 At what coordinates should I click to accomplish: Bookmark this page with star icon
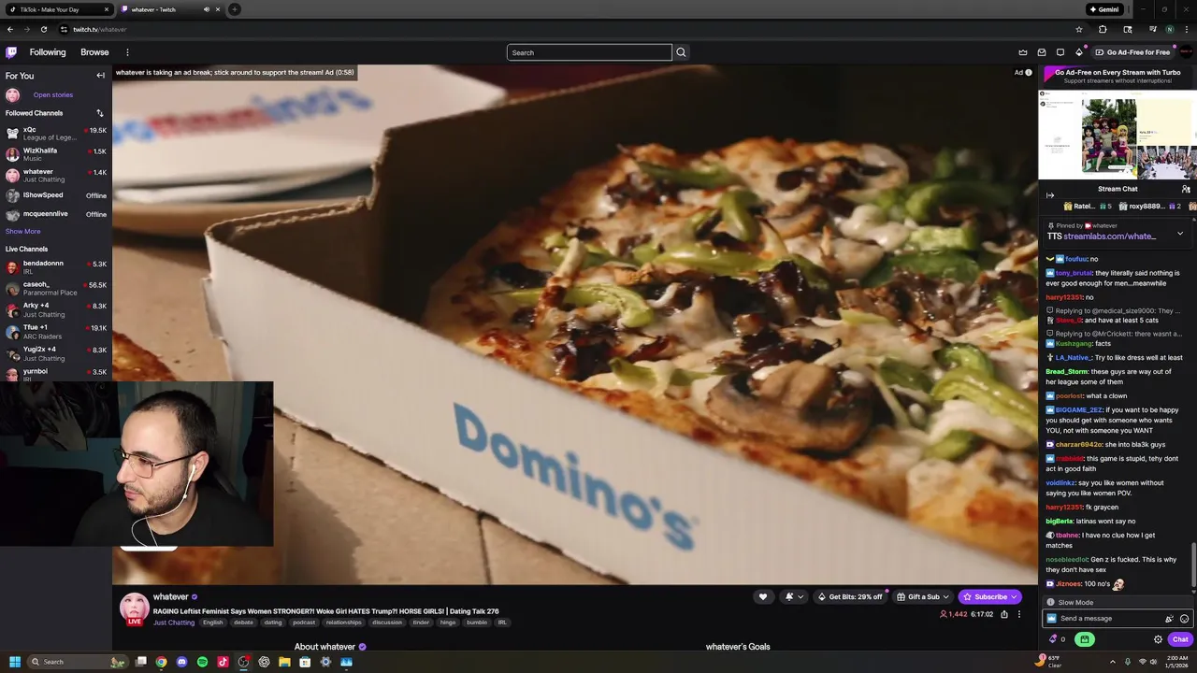[x=1078, y=29]
